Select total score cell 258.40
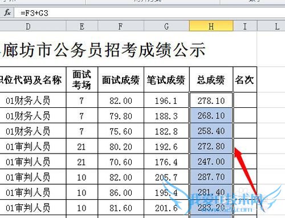The width and height of the screenshot is (285, 218). 211,131
